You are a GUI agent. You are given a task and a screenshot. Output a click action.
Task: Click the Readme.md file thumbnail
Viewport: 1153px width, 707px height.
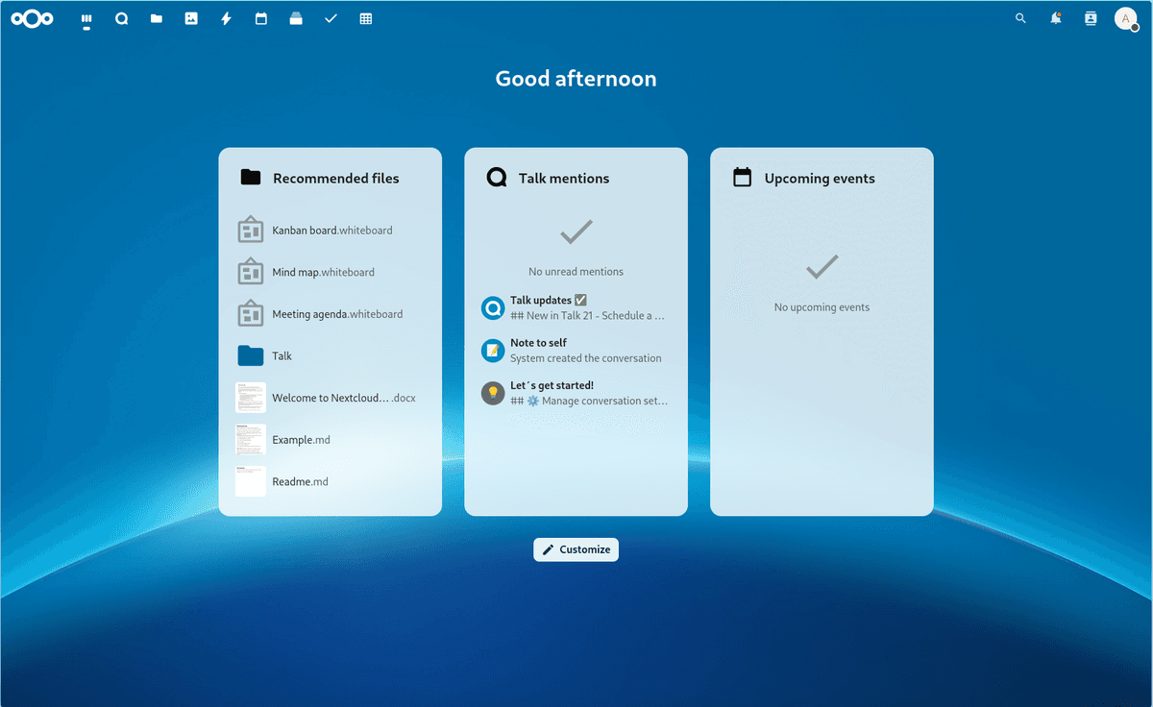(251, 481)
